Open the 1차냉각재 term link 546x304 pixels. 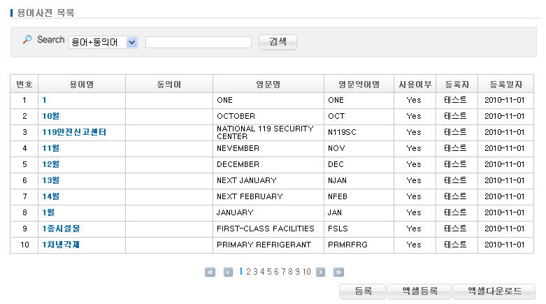(61, 245)
